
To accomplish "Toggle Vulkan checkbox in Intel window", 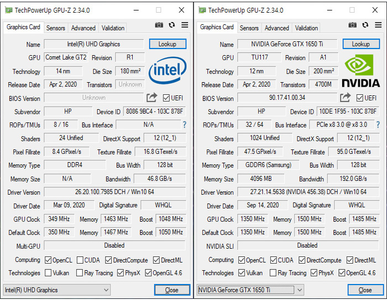I will point(48,272).
